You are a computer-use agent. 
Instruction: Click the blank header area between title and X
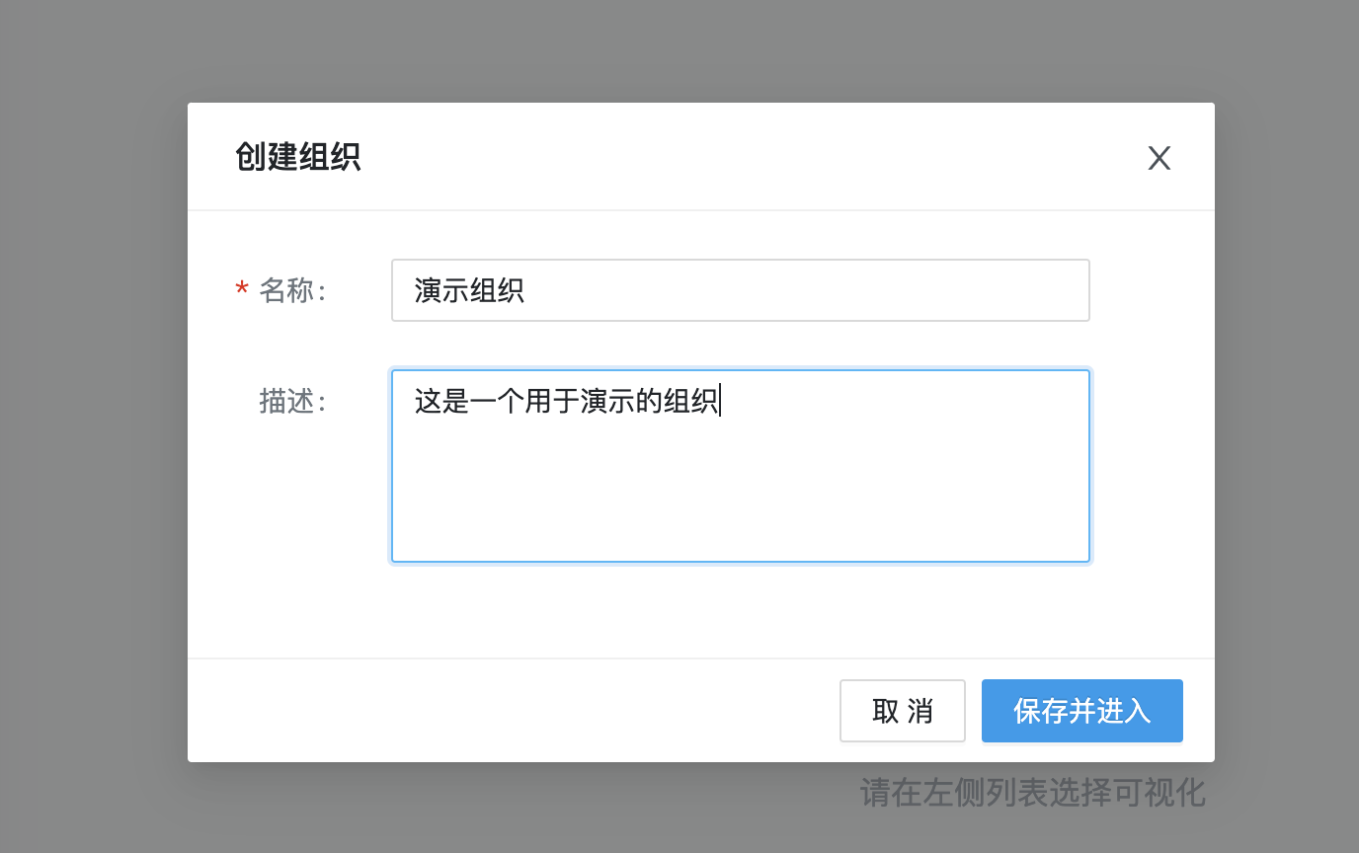(751, 157)
